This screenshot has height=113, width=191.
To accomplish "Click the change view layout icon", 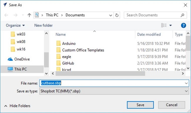I will [164, 25].
